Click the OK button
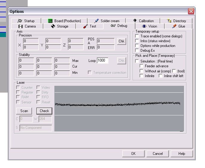This screenshot has width=205, height=168. [x=133, y=154]
